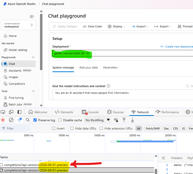Tick checkbox of first completions request

click(2, 165)
